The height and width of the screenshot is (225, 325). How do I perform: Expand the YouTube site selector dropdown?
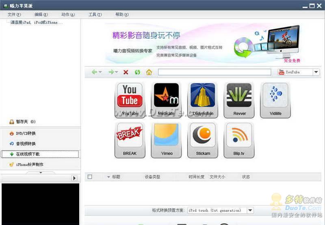pos(316,72)
